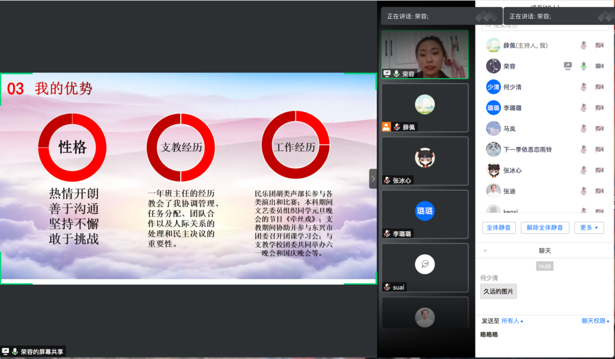
Task: Click the green mic icon in 荣容's row
Action: coord(584,66)
